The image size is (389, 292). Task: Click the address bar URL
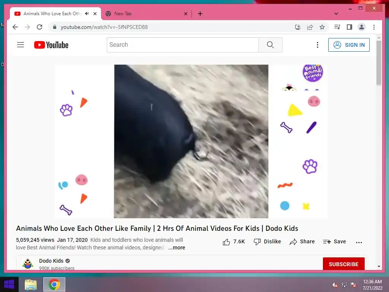coord(104,27)
